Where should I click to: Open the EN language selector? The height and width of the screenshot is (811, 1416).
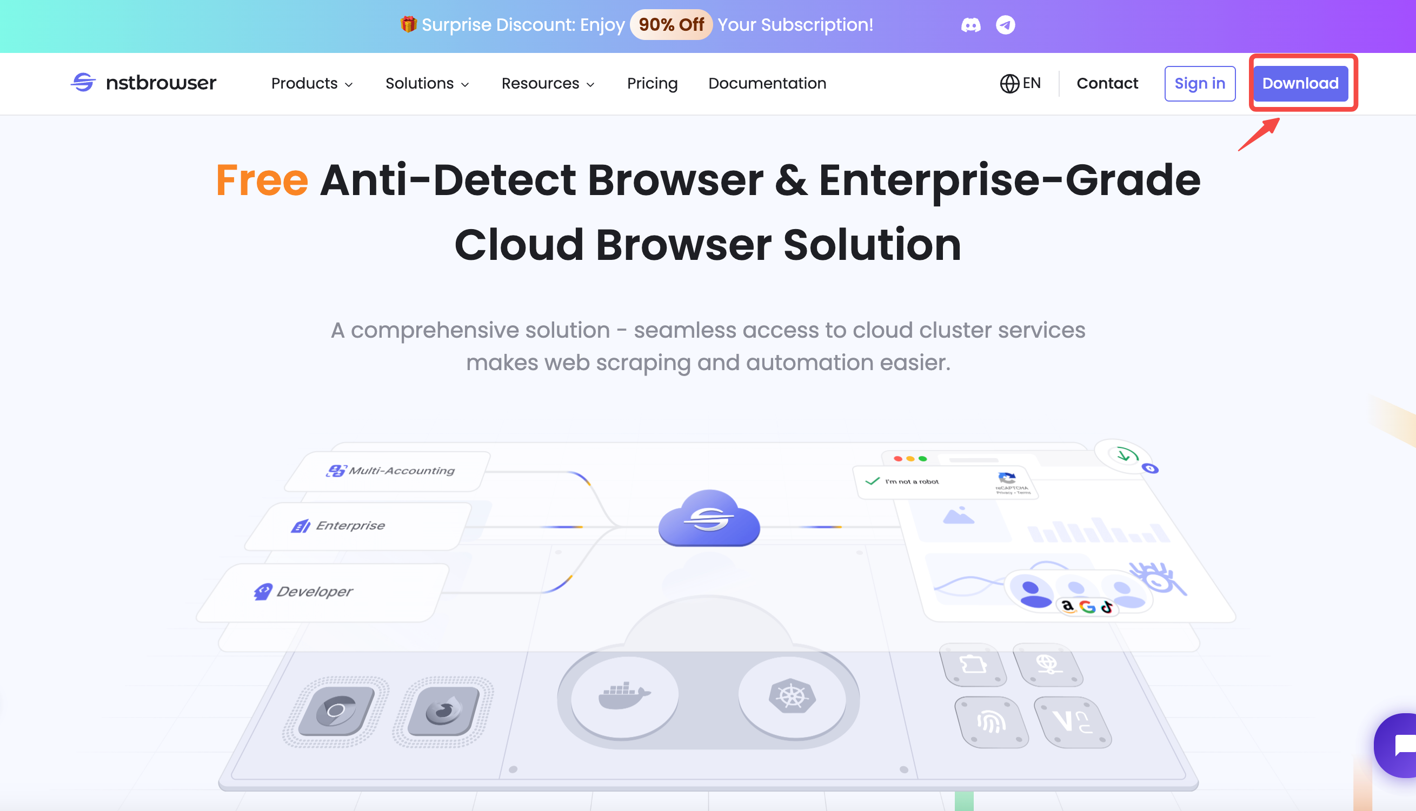[1020, 84]
